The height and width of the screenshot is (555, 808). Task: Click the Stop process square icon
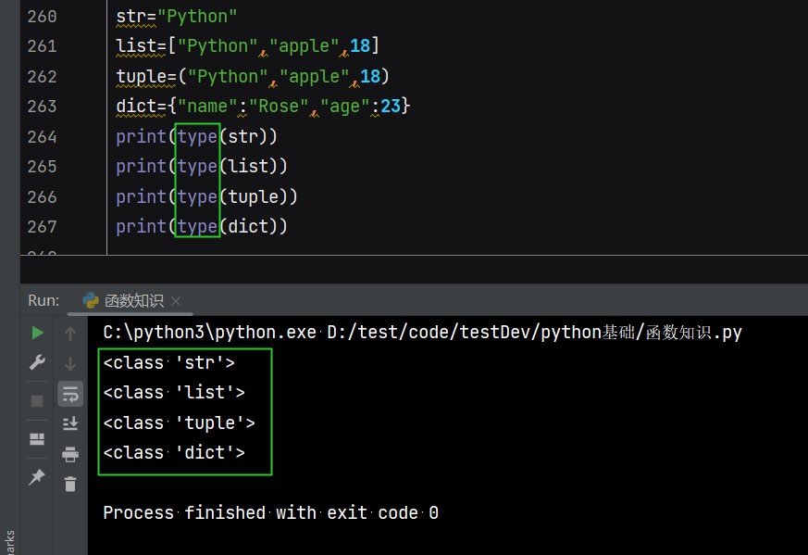(x=37, y=400)
